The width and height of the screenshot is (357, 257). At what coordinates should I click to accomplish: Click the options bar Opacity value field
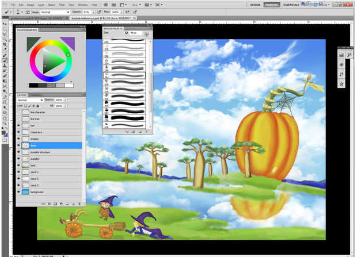[87, 12]
